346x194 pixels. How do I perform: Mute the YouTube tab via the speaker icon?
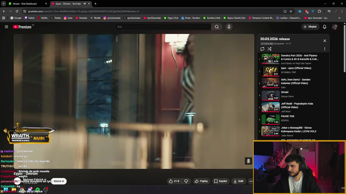85,4
